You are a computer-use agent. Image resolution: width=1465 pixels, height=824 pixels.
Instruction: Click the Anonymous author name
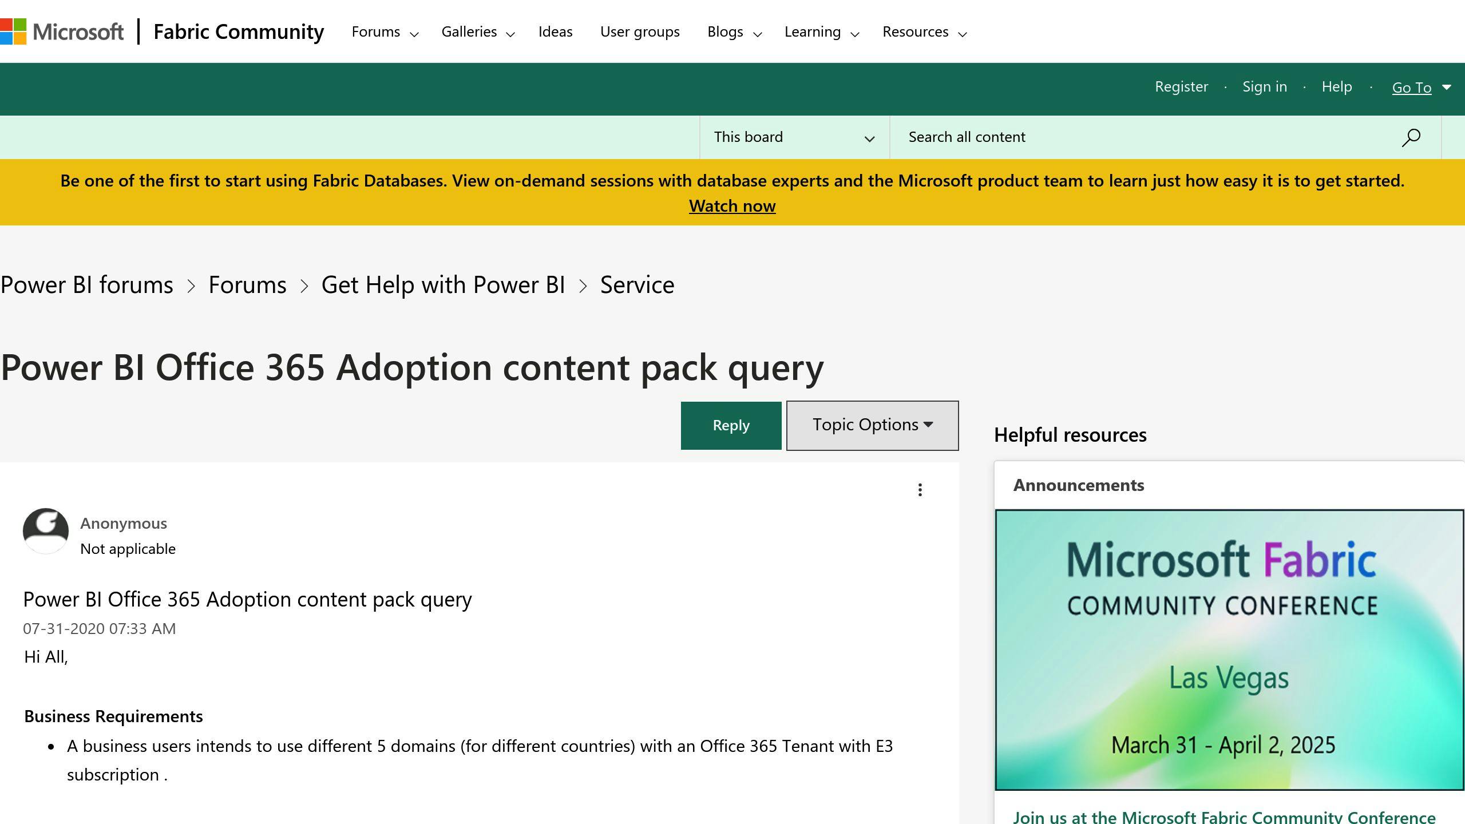124,524
